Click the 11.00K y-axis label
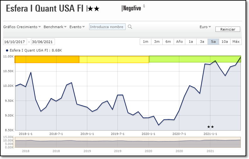 coord(8,57)
